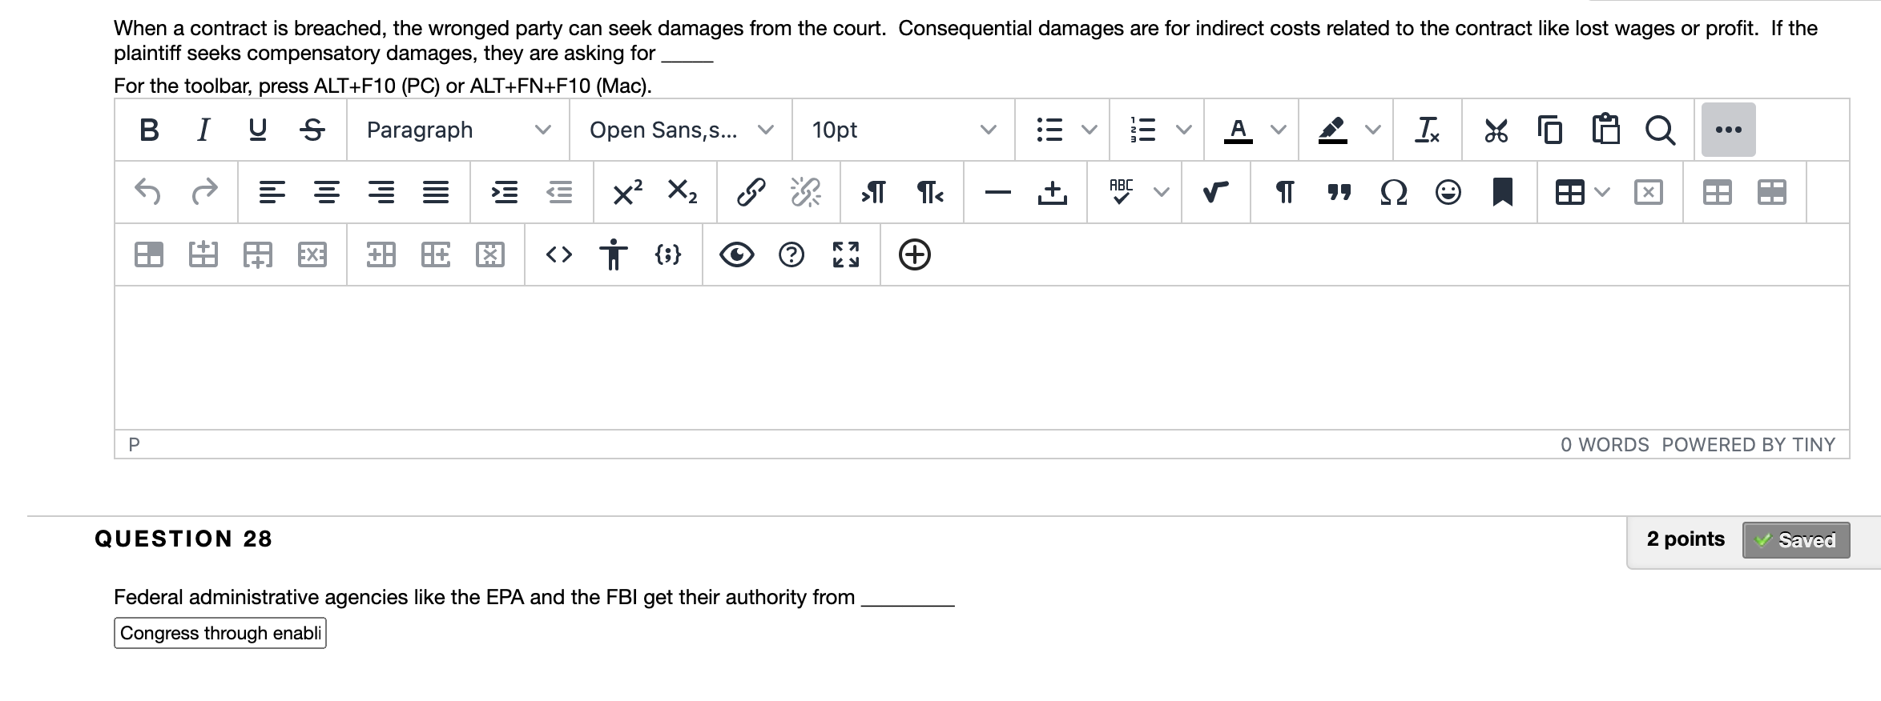
Task: Run the spell checker
Action: (1122, 192)
